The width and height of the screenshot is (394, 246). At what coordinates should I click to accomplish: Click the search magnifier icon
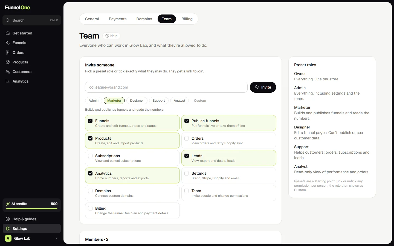tap(8, 20)
